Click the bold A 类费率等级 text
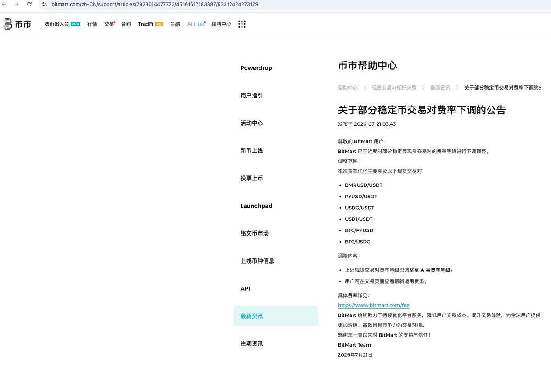This screenshot has height=382, width=551. click(x=435, y=270)
